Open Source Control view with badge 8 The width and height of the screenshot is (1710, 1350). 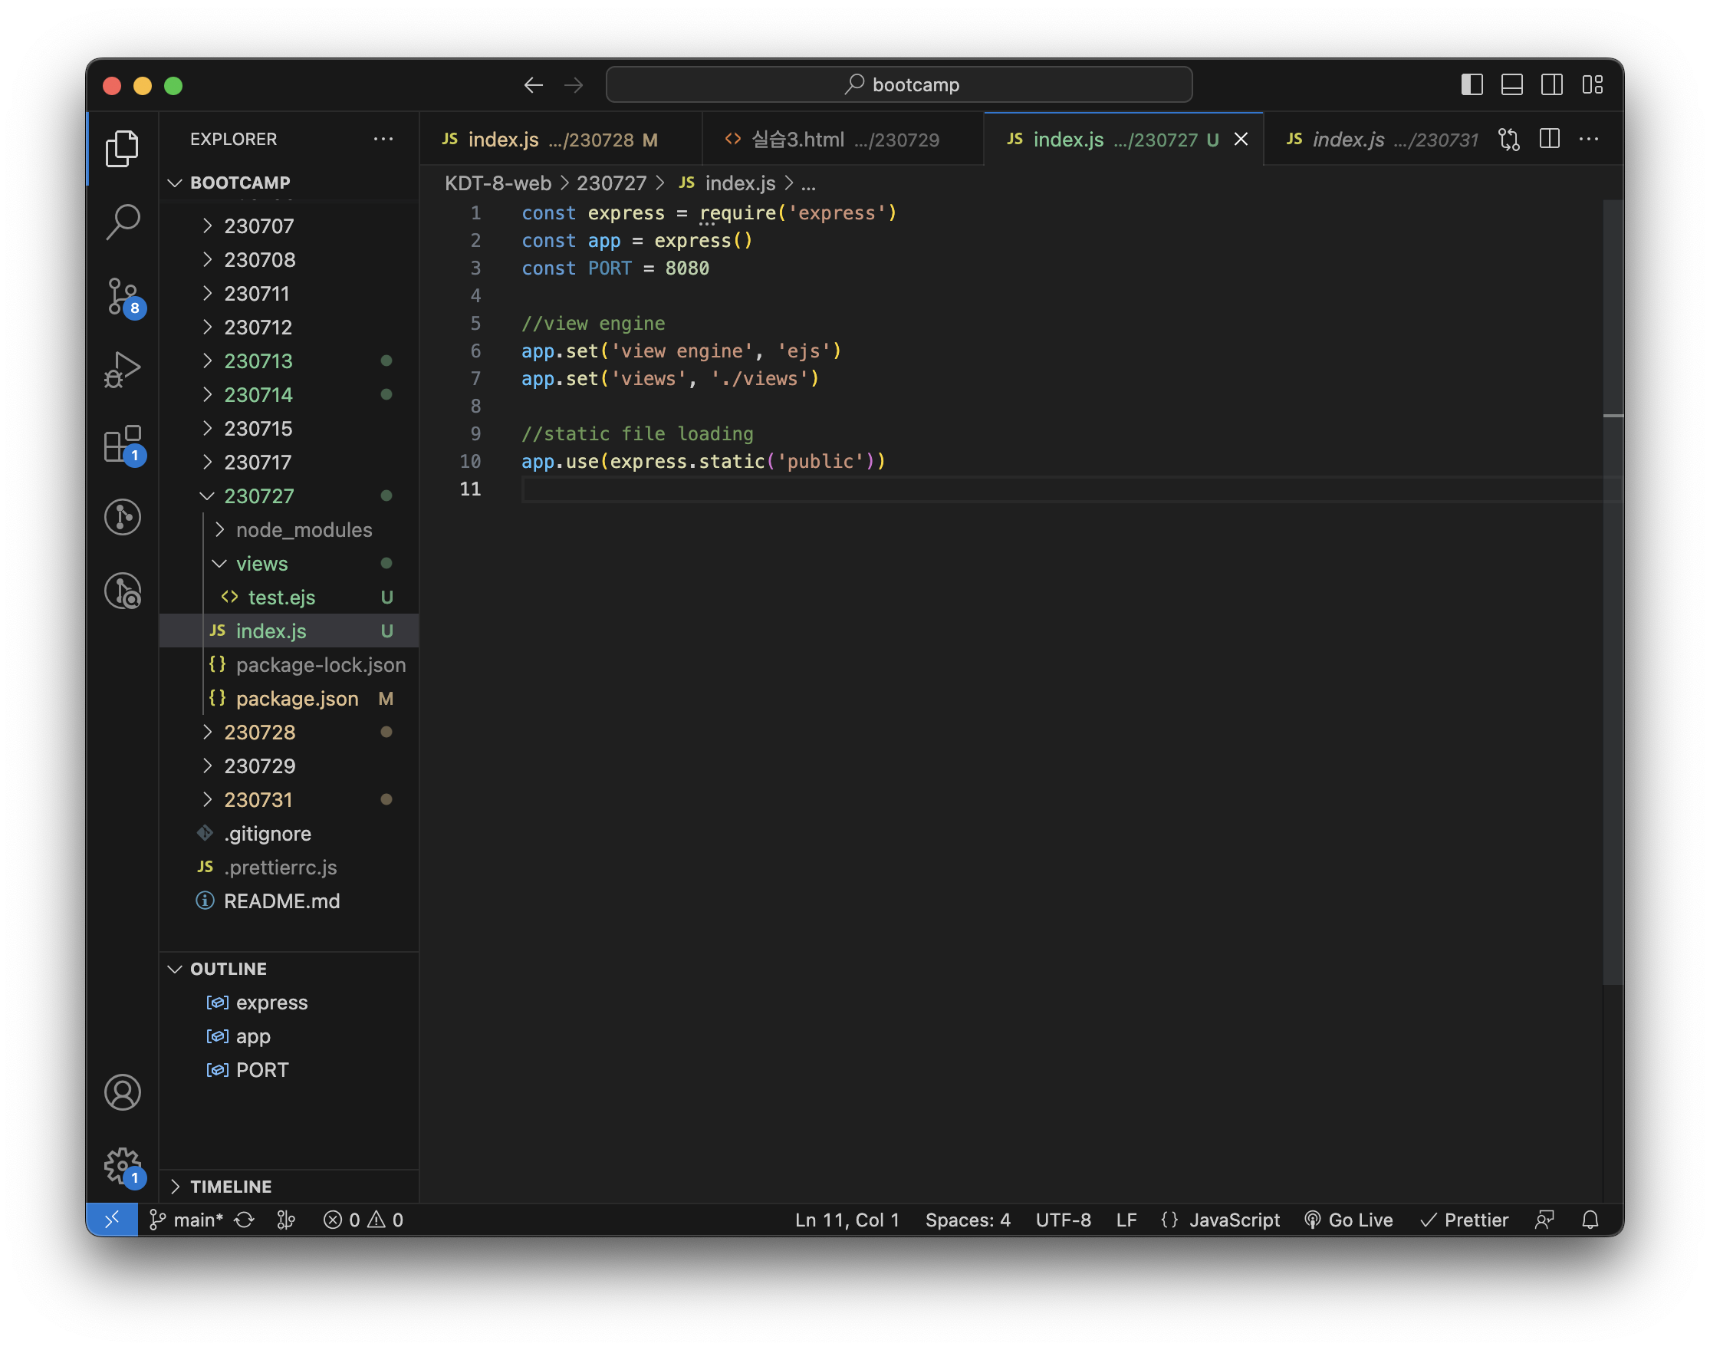tap(123, 296)
